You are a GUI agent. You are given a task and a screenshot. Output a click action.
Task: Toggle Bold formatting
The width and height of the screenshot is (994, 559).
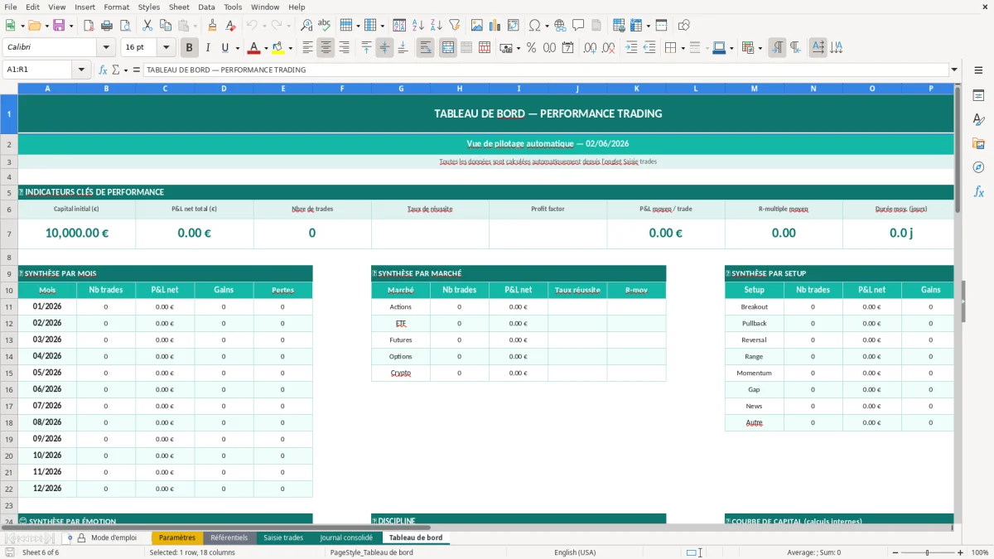pyautogui.click(x=190, y=48)
